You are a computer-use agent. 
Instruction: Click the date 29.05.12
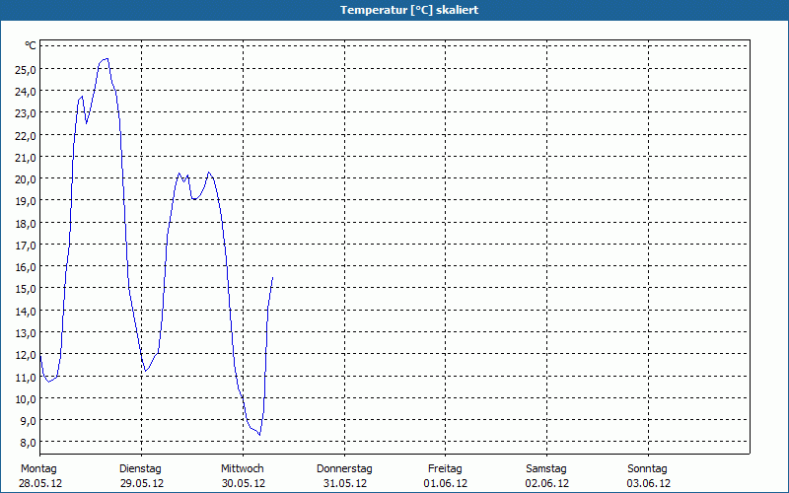point(142,483)
